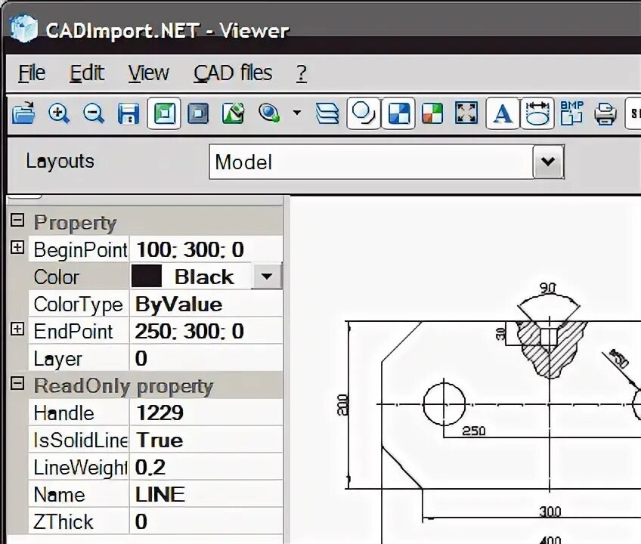Click the LineWeight value 0.2
Image resolution: width=641 pixels, height=544 pixels.
pos(150,467)
